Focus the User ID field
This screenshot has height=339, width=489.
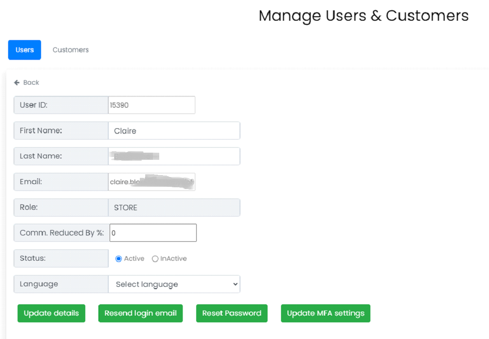[152, 105]
